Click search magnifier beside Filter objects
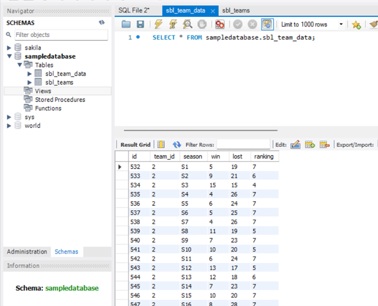The height and width of the screenshot is (306, 378). pos(9,35)
